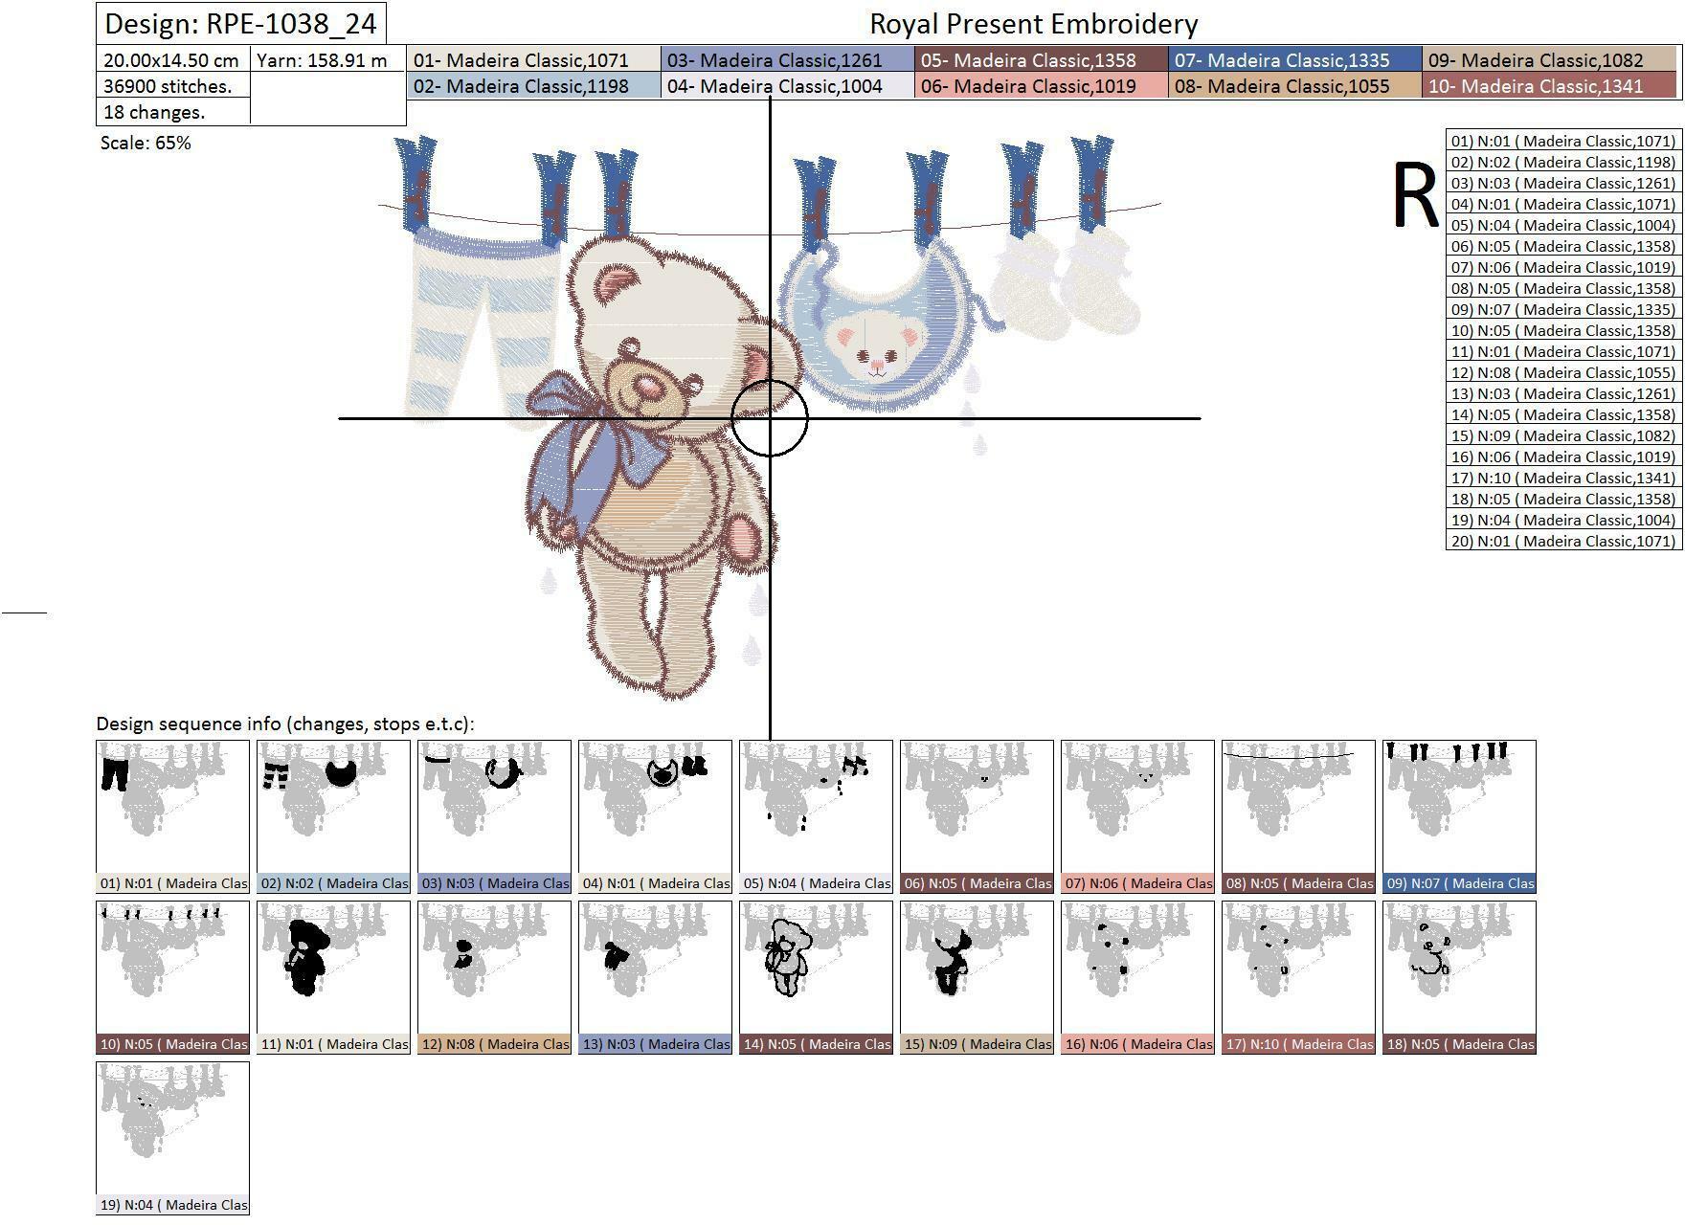This screenshot has width=1685, height=1225.
Task: Select sequence thumbnail 09) N:07
Action: coord(1459,817)
